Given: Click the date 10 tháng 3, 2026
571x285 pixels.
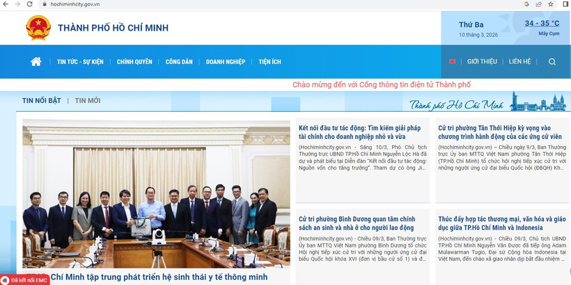Looking at the screenshot, I should 478,35.
